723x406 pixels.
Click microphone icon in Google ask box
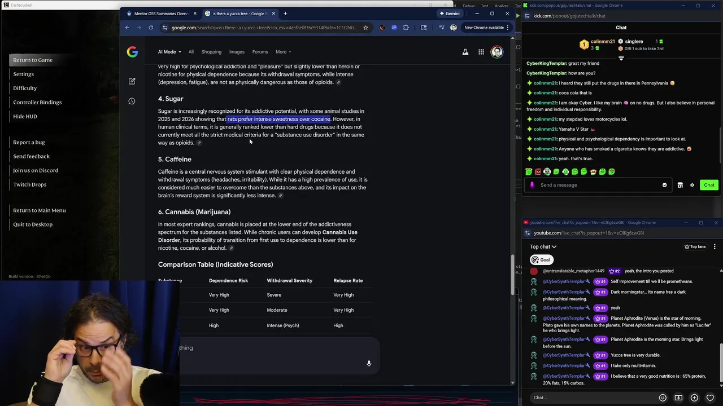(x=369, y=364)
